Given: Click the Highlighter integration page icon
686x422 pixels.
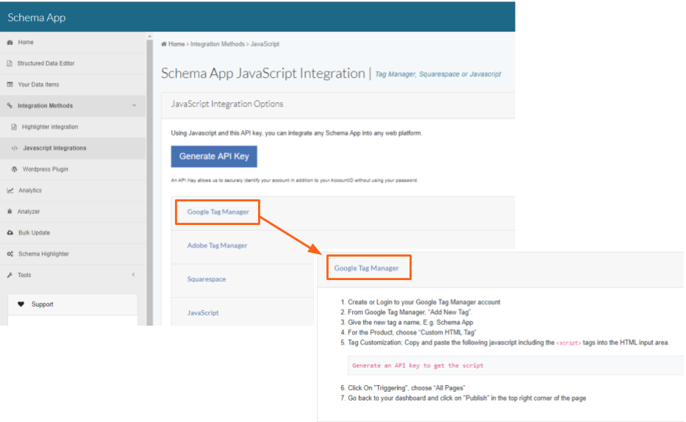Looking at the screenshot, I should point(14,126).
